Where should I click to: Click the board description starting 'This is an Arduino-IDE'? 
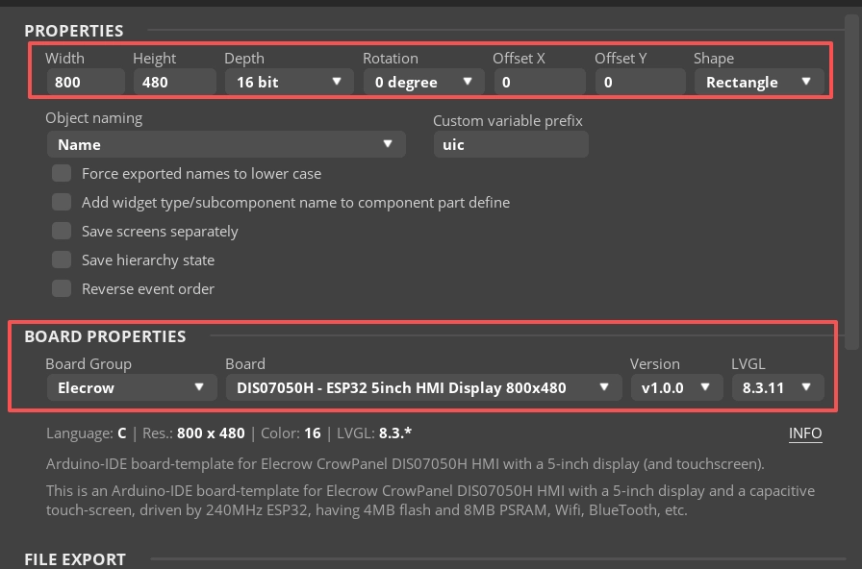[430, 501]
